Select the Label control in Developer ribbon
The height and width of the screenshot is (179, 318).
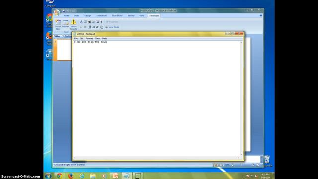(81, 22)
